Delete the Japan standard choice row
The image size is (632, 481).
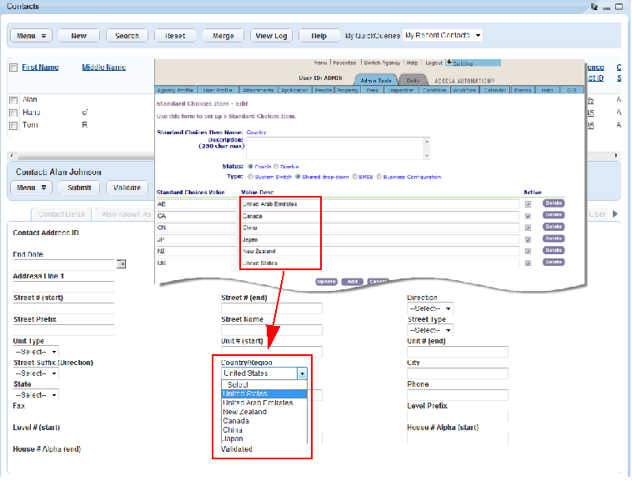[x=553, y=239]
